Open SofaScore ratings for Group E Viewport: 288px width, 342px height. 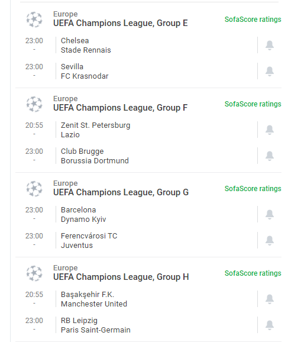pyautogui.click(x=253, y=20)
